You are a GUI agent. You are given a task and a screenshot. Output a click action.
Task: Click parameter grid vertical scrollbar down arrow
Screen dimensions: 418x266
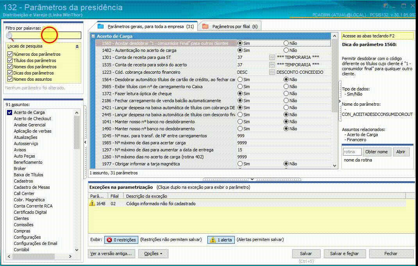(334, 166)
